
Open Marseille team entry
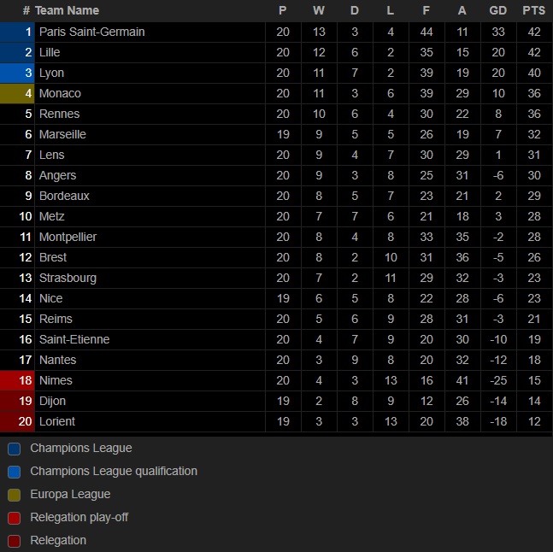click(62, 134)
